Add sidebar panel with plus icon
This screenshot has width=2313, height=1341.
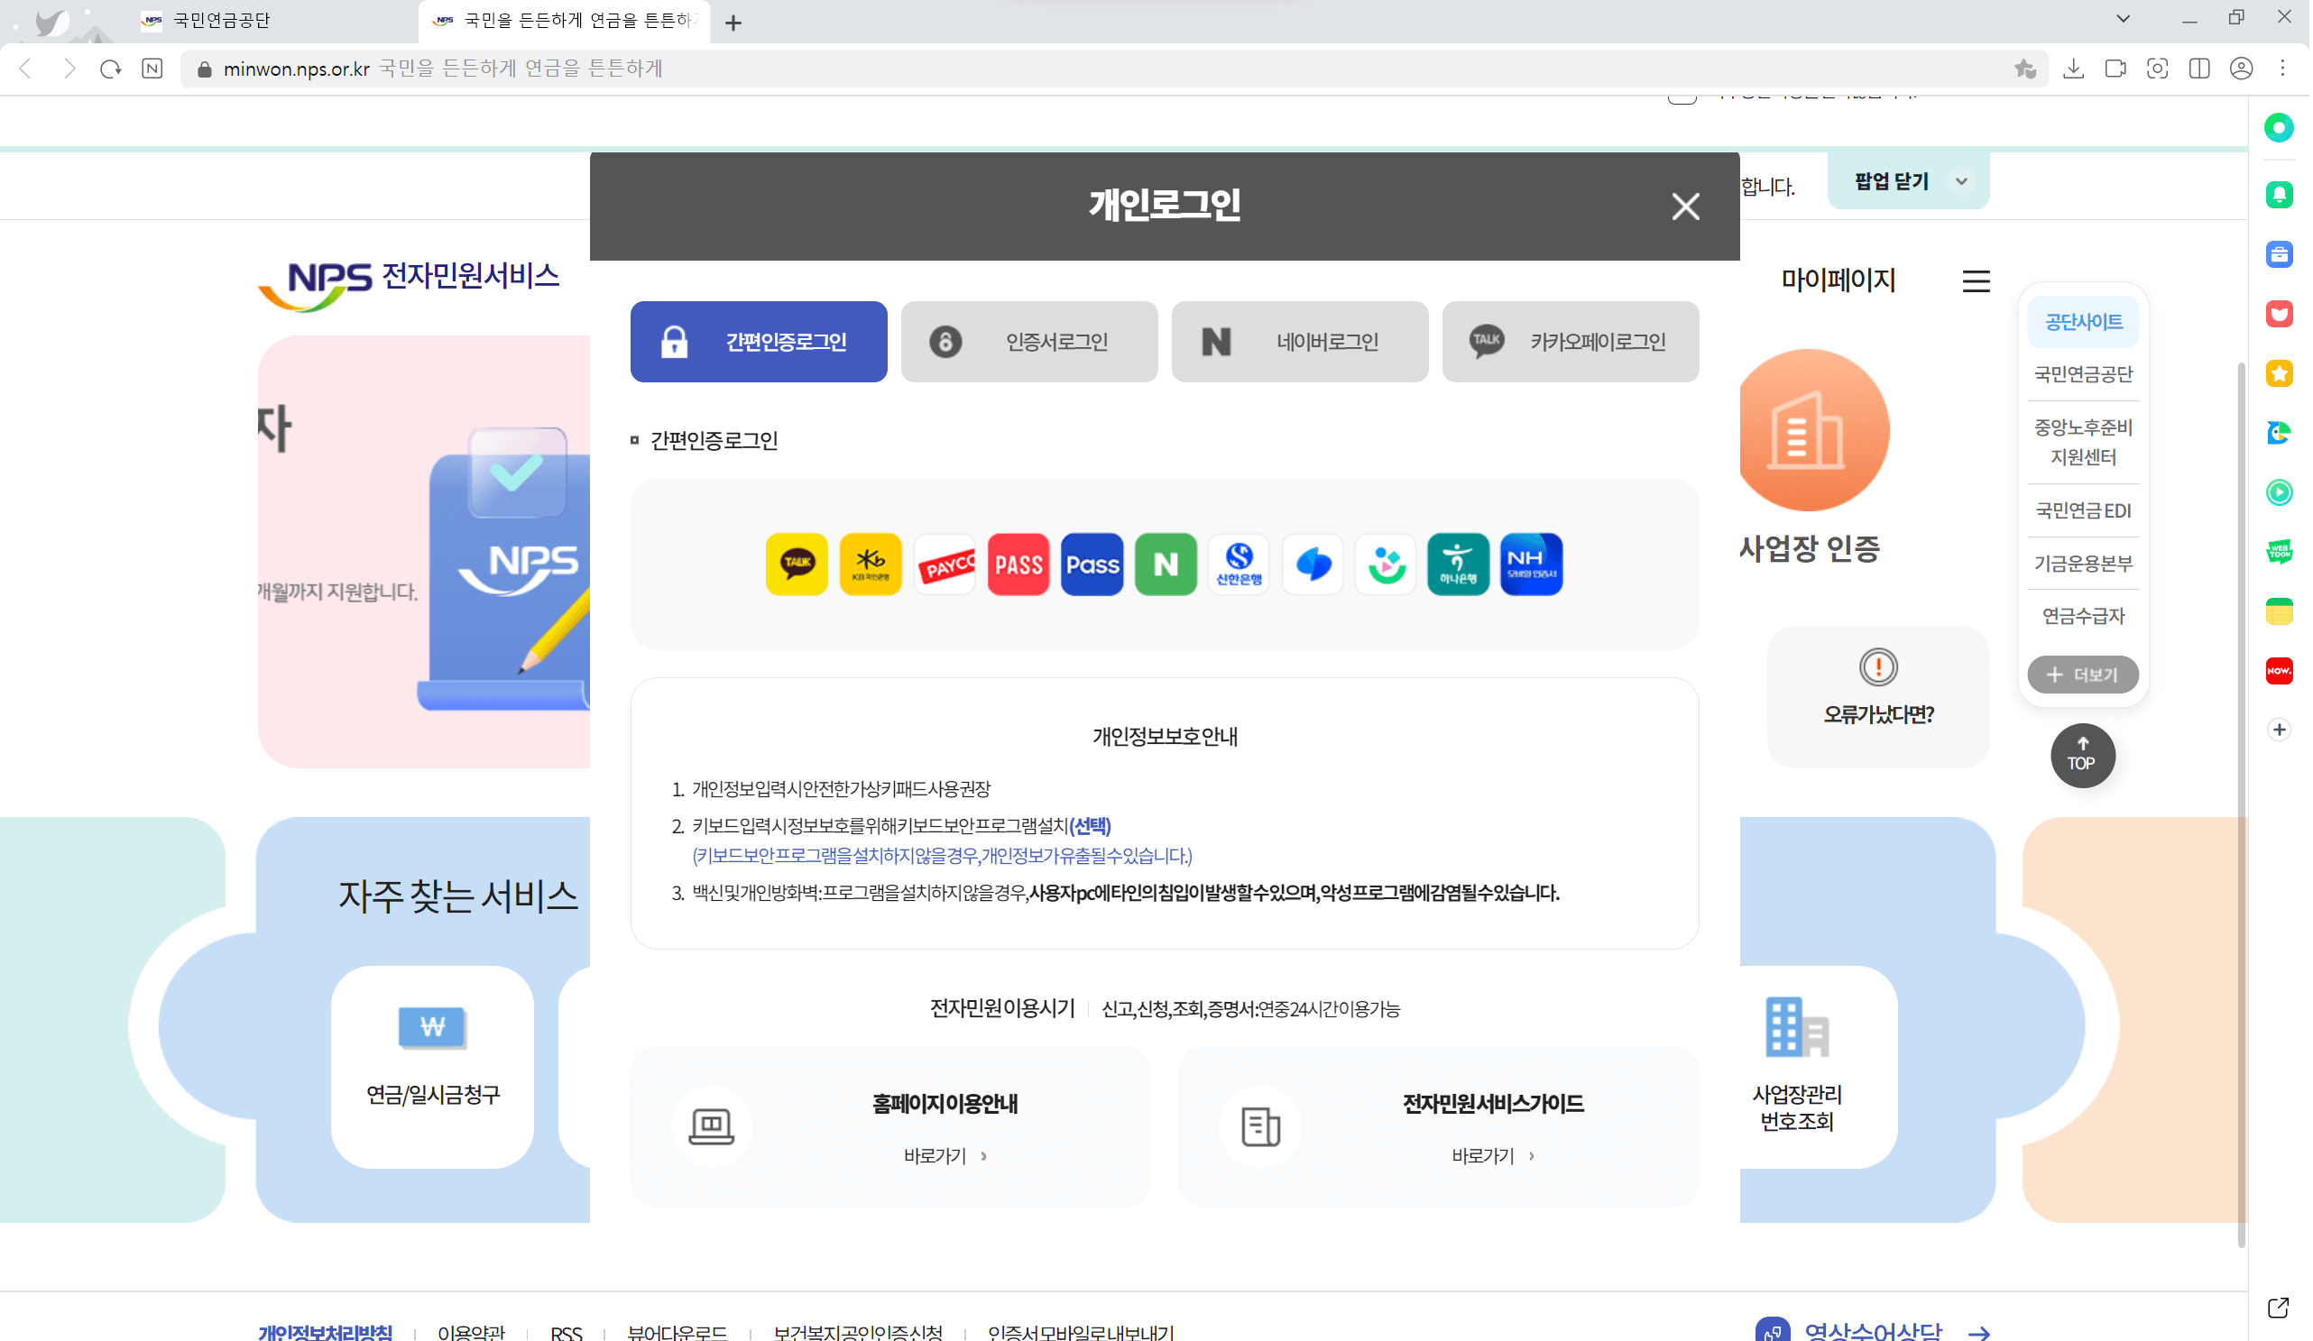click(x=2279, y=730)
